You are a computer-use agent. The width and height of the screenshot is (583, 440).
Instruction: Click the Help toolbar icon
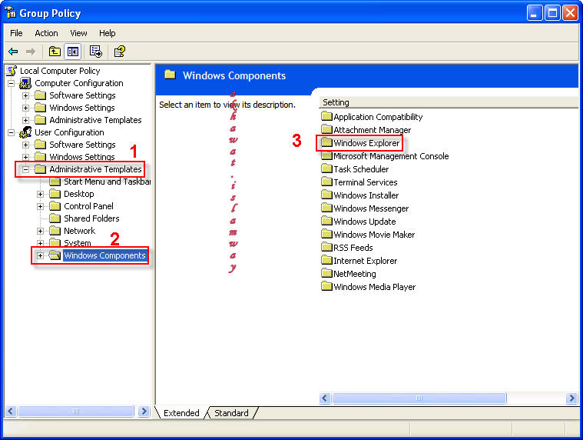pos(119,52)
